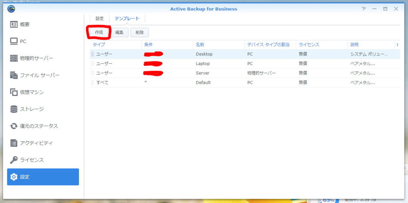This screenshot has height=203, width=408.
Task: Click ユーザー type cell in Laptop row
Action: [x=104, y=63]
